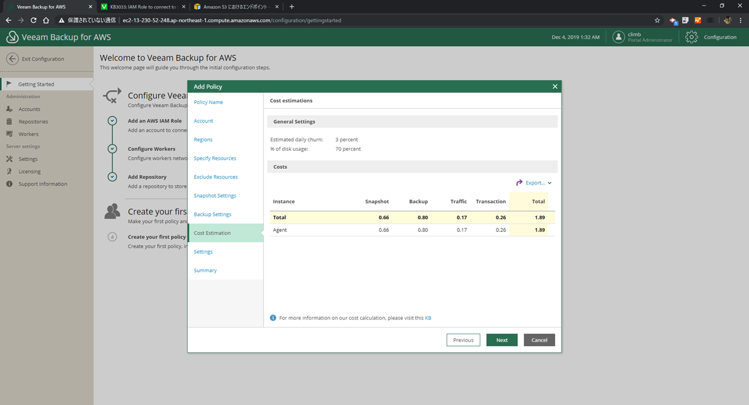Select the Total row label in costs table
Screen dimensions: 749x405
[279, 218]
